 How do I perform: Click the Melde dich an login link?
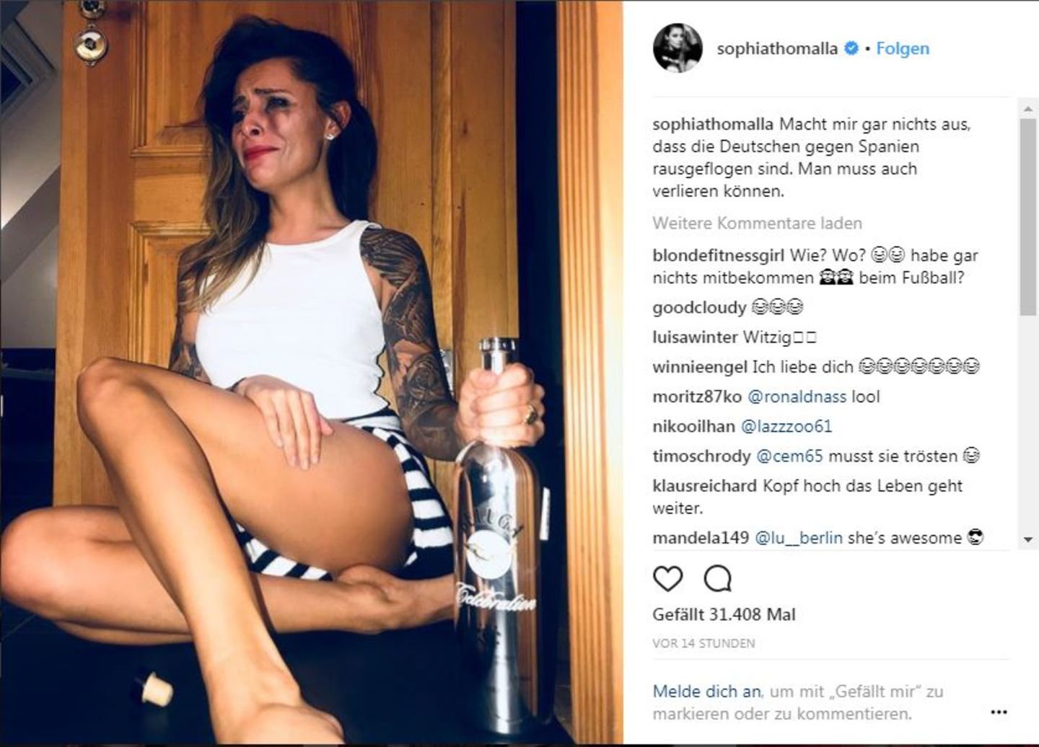(706, 691)
